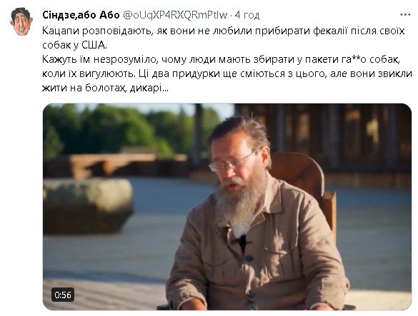
Task: Play the video of the bearded man
Action: point(227,207)
